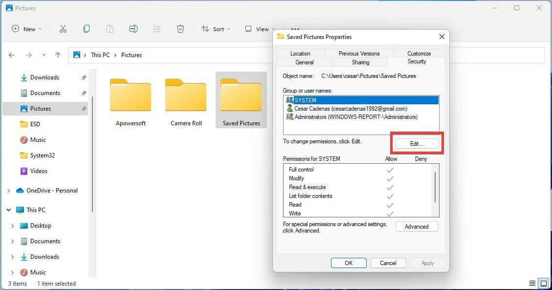This screenshot has height=290, width=552.
Task: Click the Read Allow checkmark
Action: pos(390,205)
